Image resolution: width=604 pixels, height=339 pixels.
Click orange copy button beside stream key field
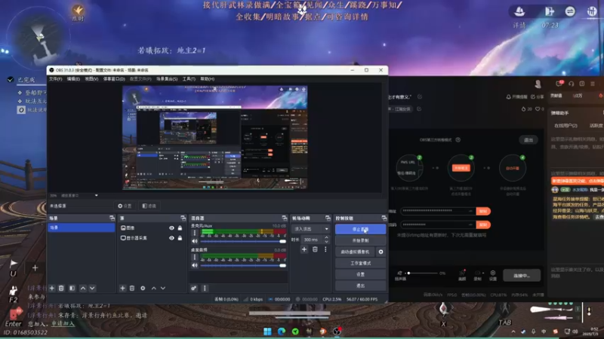click(483, 224)
